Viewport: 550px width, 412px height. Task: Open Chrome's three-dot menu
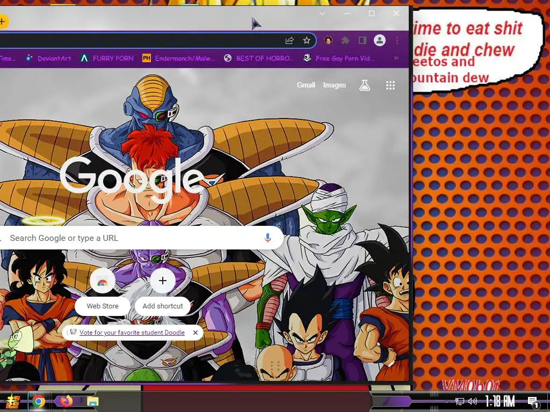point(397,40)
